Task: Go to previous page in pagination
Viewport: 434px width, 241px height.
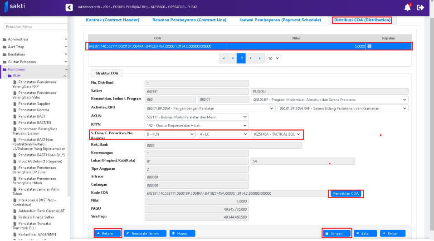Action: click(233, 58)
